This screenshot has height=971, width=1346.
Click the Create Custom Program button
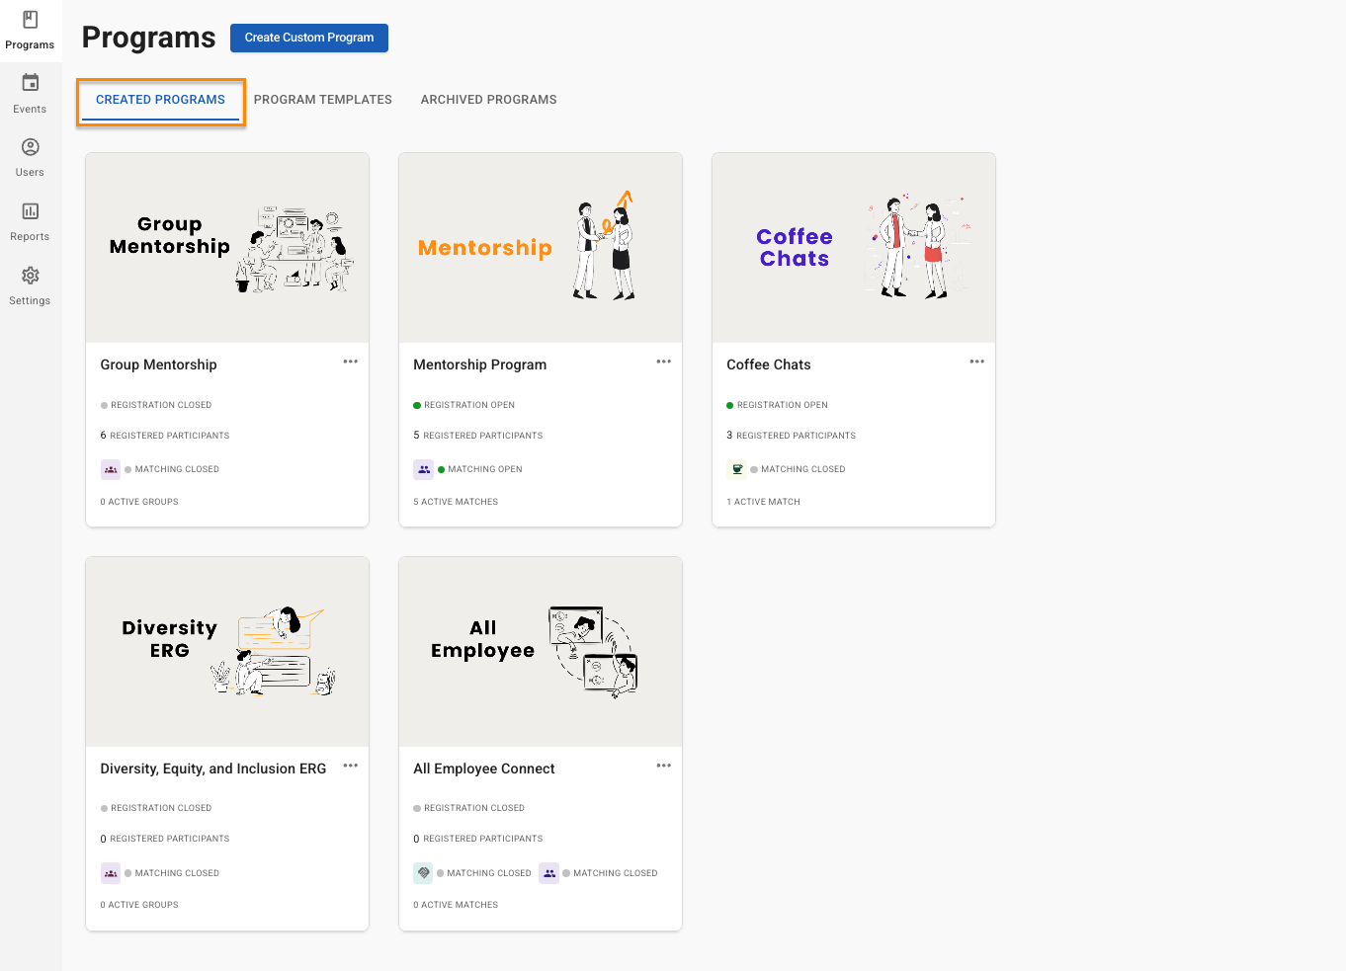click(x=309, y=38)
